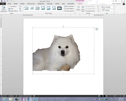Open the Position picture options
This screenshot has width=126, height=101.
[78, 9]
